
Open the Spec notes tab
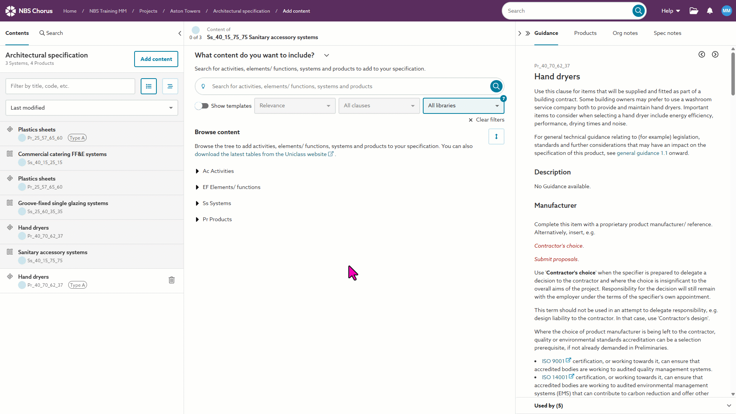667,33
